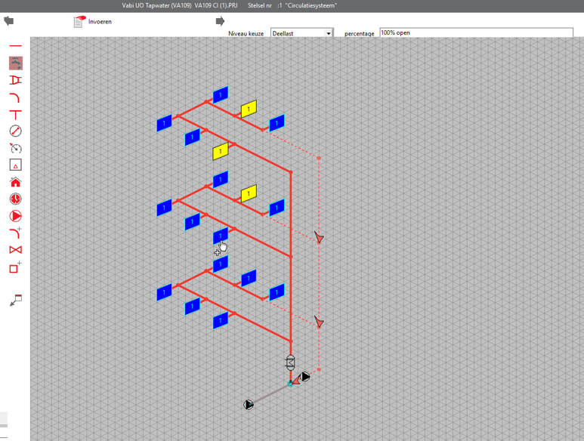Select the upper balancing valve on the return line
Image resolution: width=584 pixels, height=441 pixels.
(319, 237)
